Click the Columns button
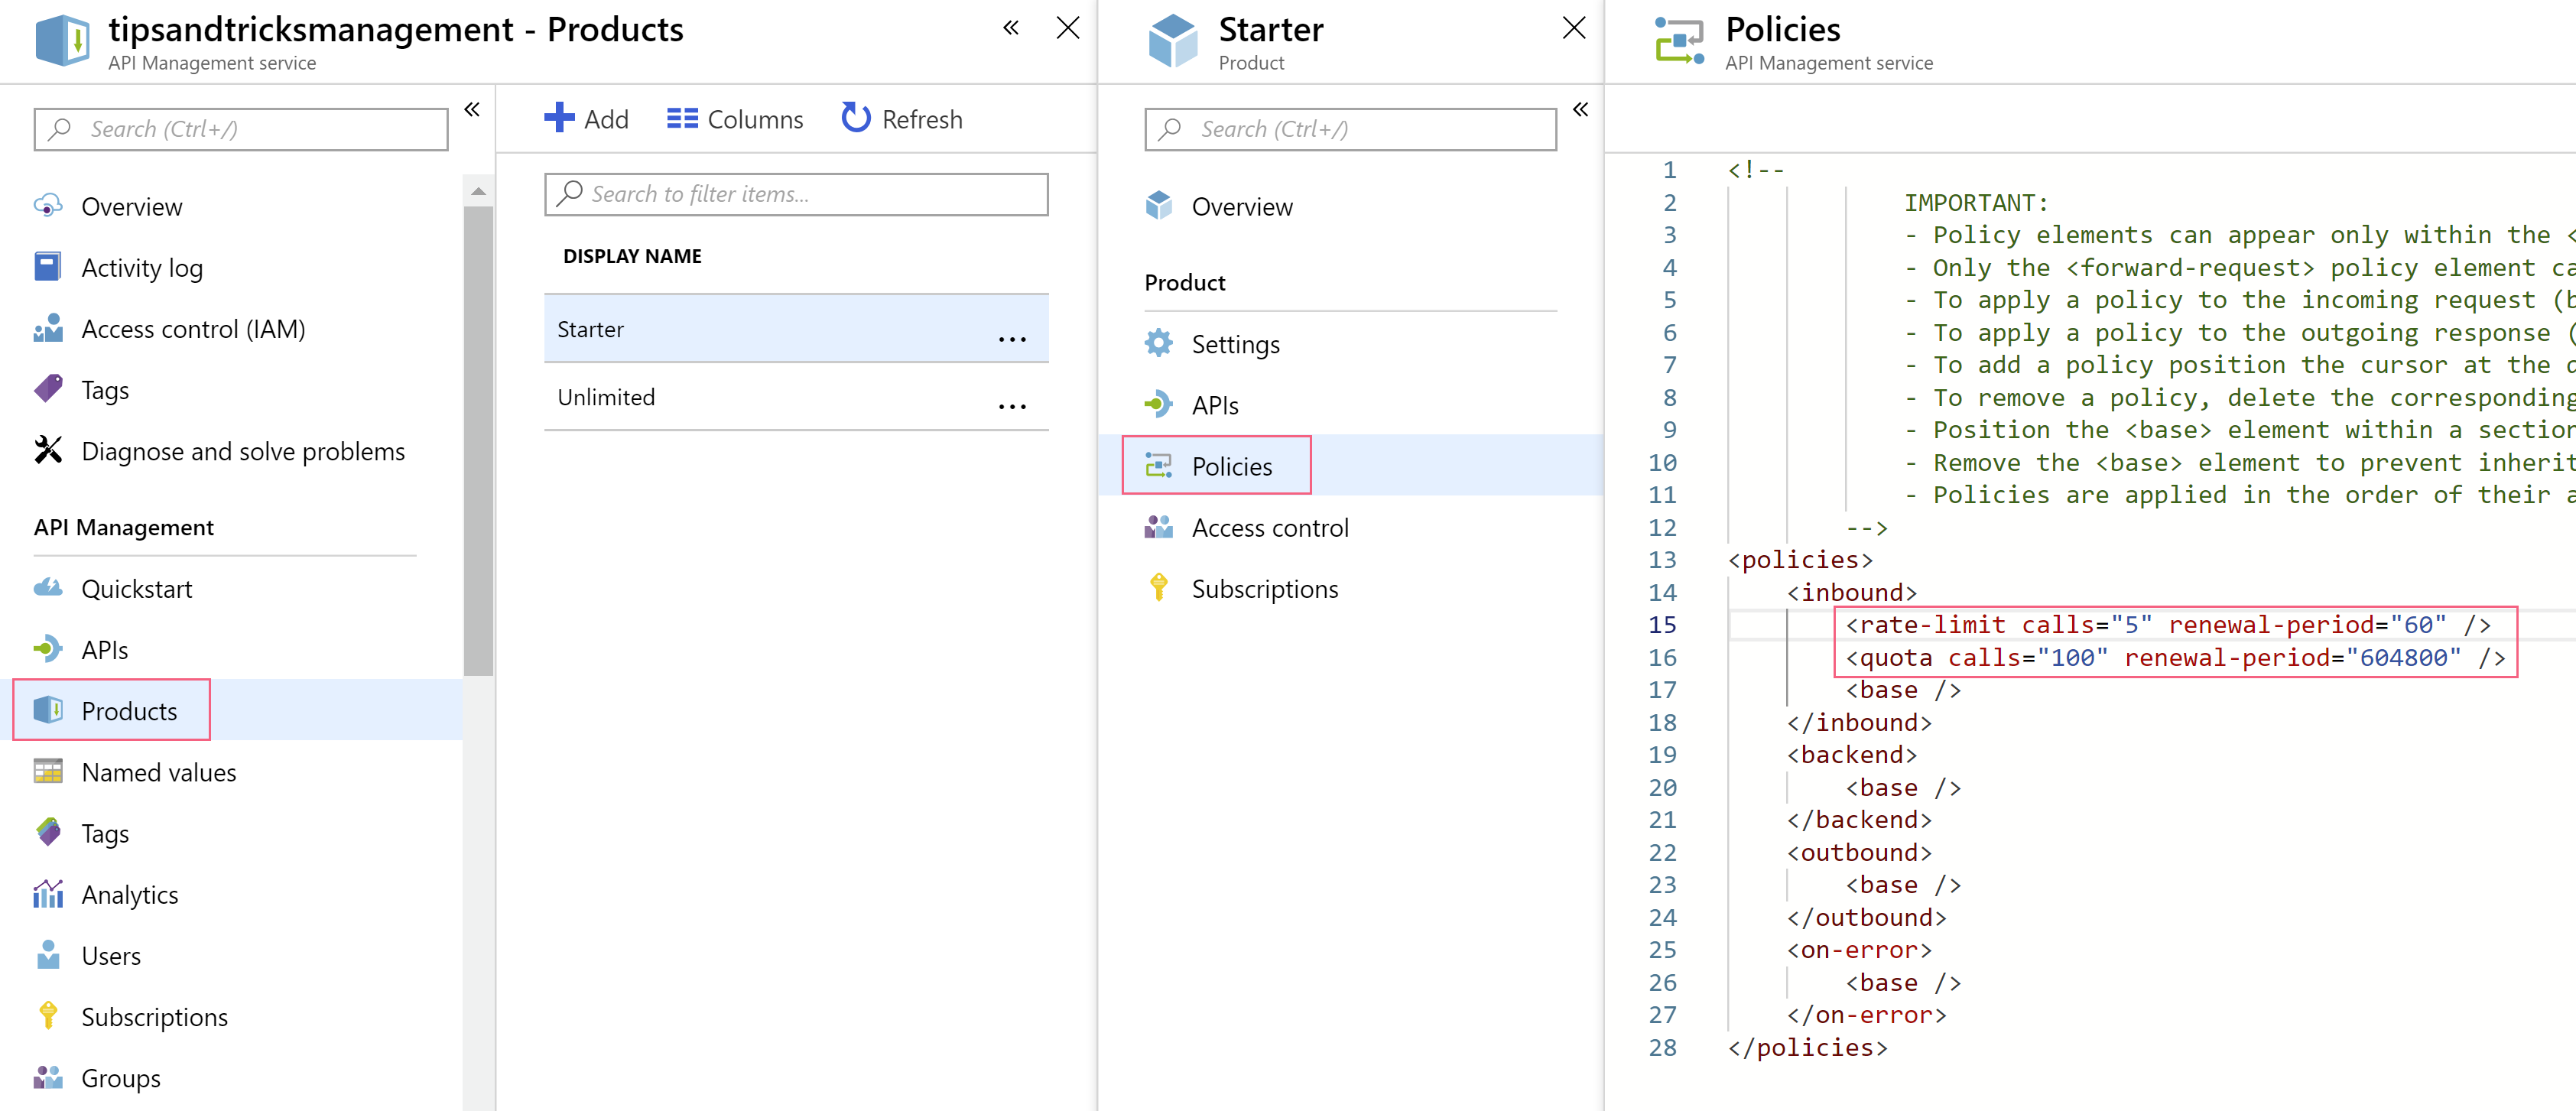 point(735,118)
